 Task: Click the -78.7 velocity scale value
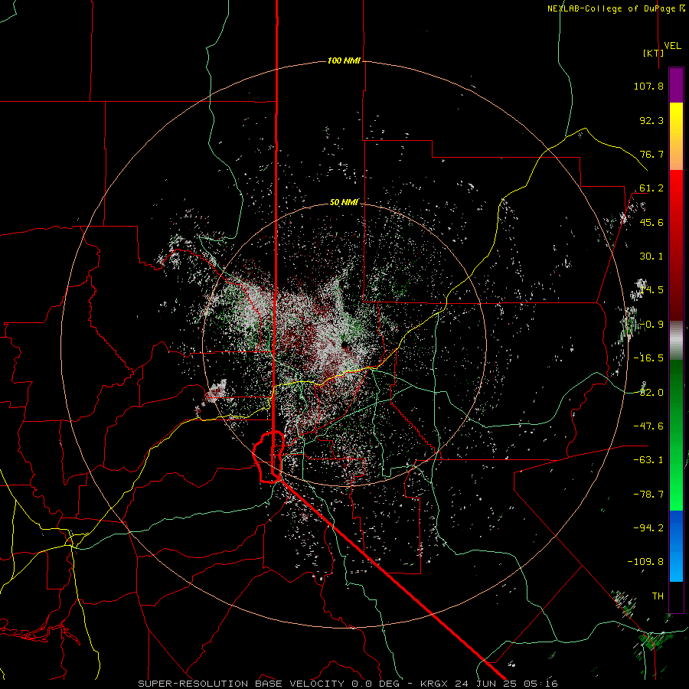648,495
